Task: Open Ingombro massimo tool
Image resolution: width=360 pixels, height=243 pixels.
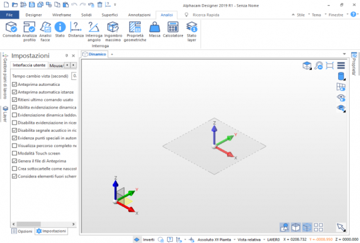Action: pos(113,31)
